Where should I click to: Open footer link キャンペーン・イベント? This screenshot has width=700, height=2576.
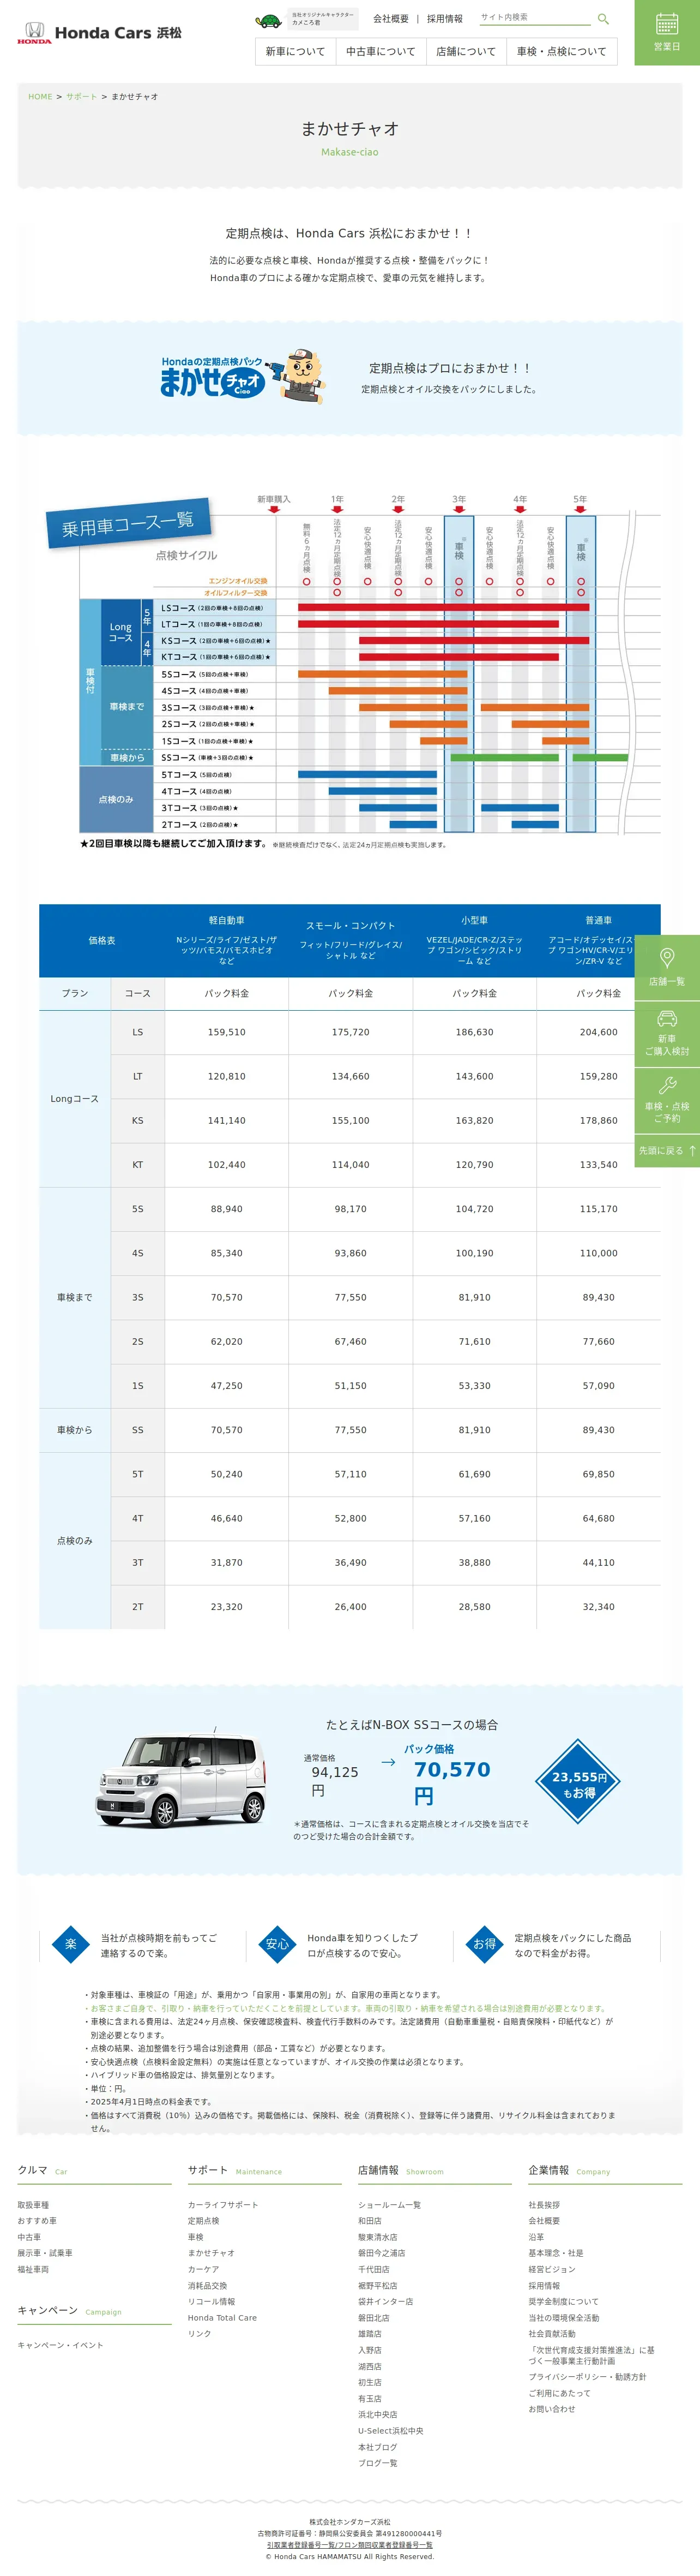click(x=60, y=2345)
